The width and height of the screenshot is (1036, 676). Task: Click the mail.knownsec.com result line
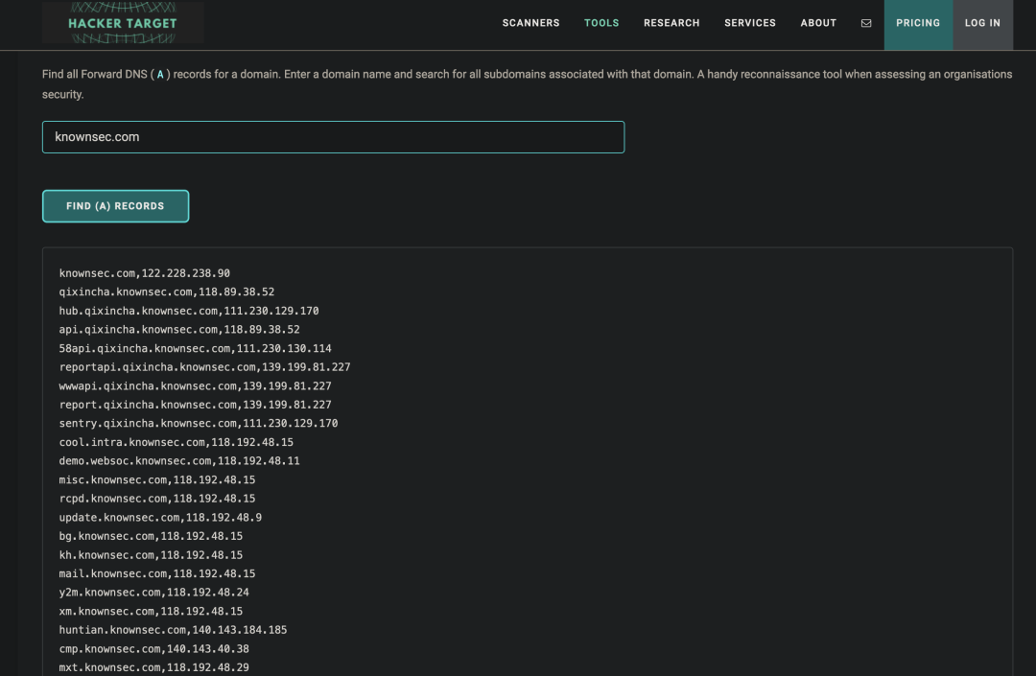[x=157, y=573]
